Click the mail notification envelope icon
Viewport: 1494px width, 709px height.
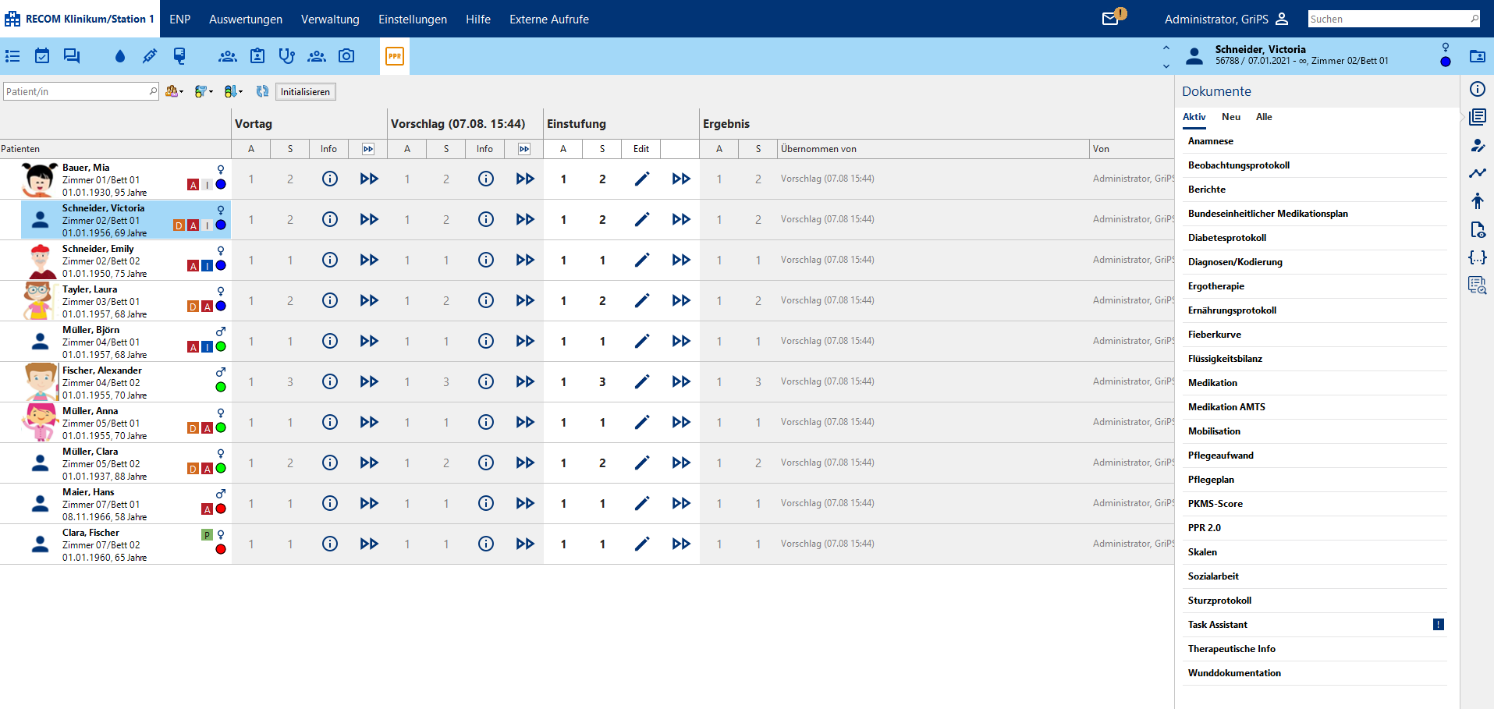point(1110,19)
